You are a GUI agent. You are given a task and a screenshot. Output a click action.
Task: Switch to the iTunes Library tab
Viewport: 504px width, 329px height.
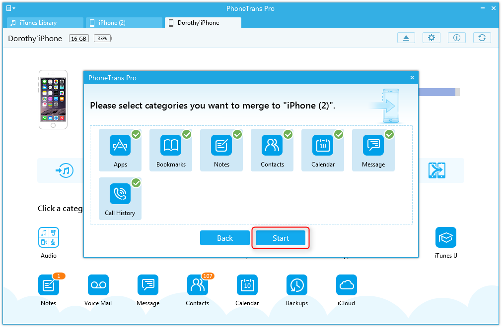45,23
